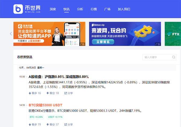Image resolution: width=181 pixels, height=127 pixels.
Task: Go to previous banner with left arrow
Action: coord(11,34)
